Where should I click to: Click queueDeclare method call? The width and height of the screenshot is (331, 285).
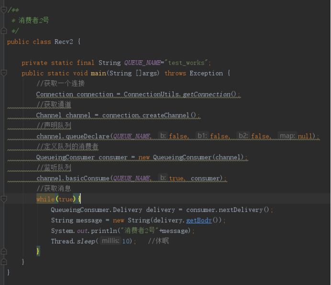tap(88, 136)
